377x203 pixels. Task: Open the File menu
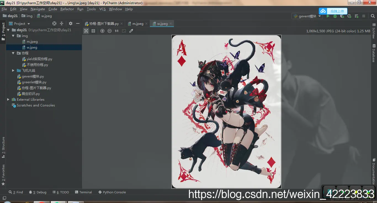click(4, 9)
